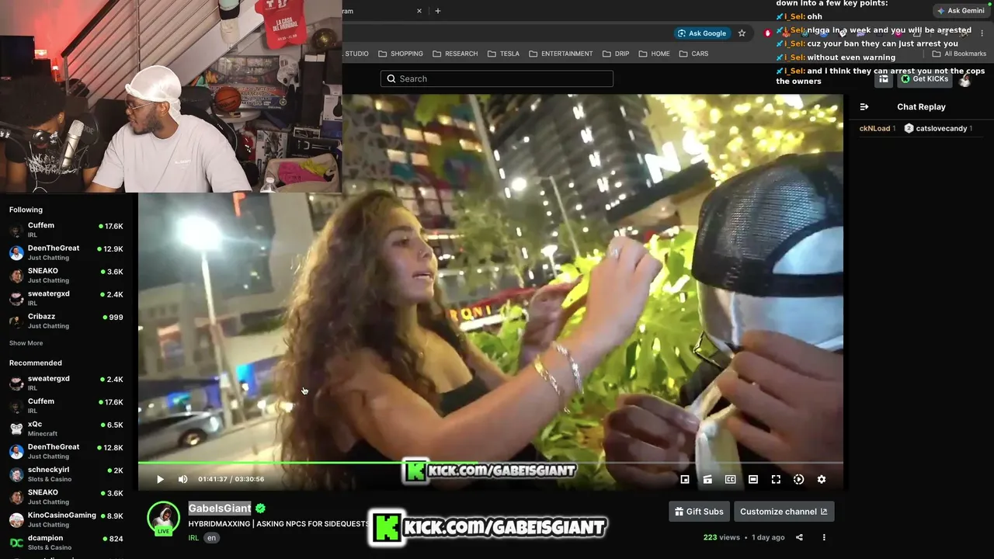Image resolution: width=994 pixels, height=559 pixels.
Task: Click the leaderboard icon beside Get KICKs
Action: click(884, 79)
